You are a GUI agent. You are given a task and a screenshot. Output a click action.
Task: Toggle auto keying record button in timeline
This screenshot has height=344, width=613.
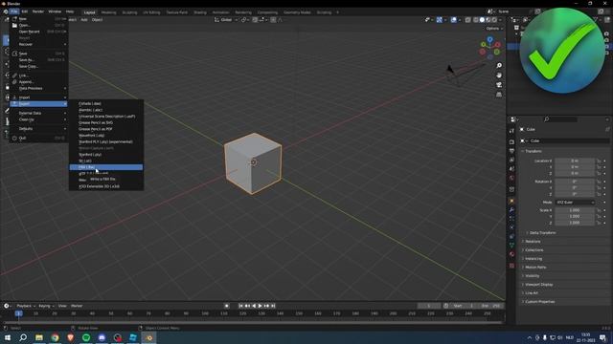coord(227,306)
